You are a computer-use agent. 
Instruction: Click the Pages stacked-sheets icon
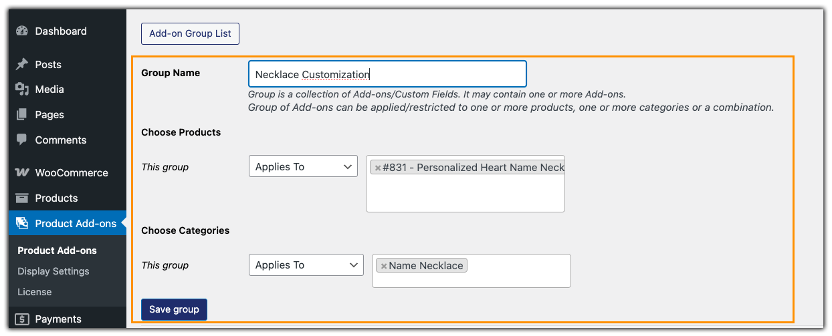pos(22,115)
